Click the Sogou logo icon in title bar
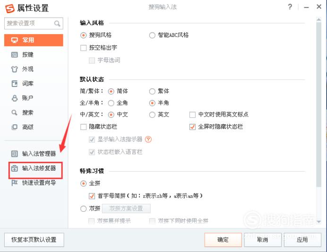Screen dimensions: 327x252 (10, 9)
